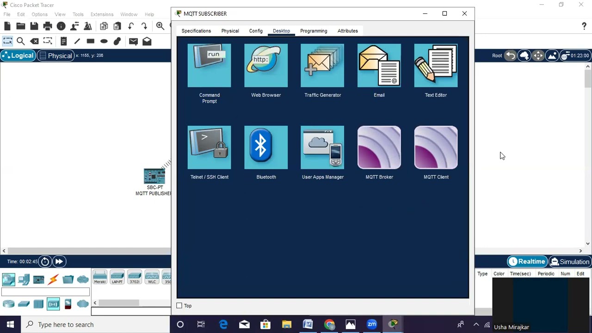Click the Copy toolbar icon

coord(104,26)
